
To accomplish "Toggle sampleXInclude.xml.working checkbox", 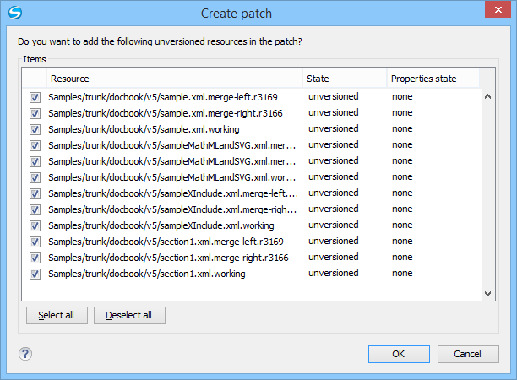I will [x=35, y=225].
